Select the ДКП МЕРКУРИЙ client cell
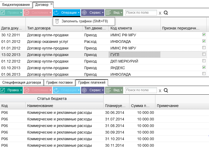 coord(134,61)
